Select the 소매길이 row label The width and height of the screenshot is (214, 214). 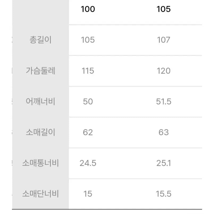click(41, 132)
